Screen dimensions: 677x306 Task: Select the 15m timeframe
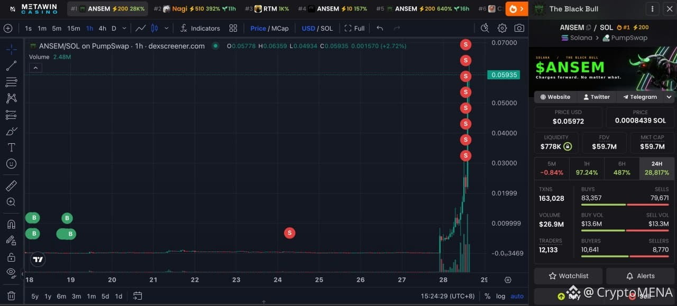(74, 28)
